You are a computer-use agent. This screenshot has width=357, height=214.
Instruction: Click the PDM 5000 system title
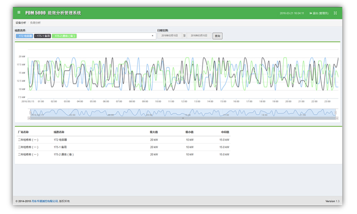pos(53,13)
